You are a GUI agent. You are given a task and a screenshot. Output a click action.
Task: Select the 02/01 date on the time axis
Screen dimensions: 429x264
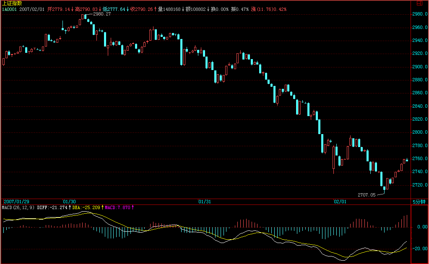[340, 202]
